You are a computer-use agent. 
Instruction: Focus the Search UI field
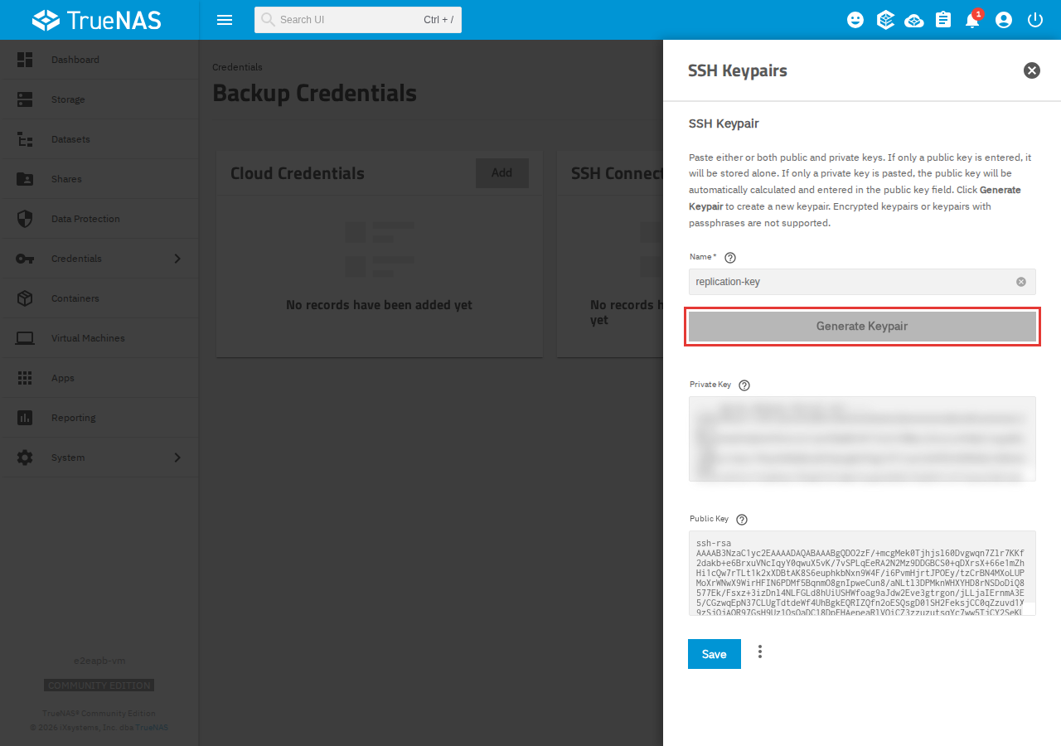tap(358, 20)
